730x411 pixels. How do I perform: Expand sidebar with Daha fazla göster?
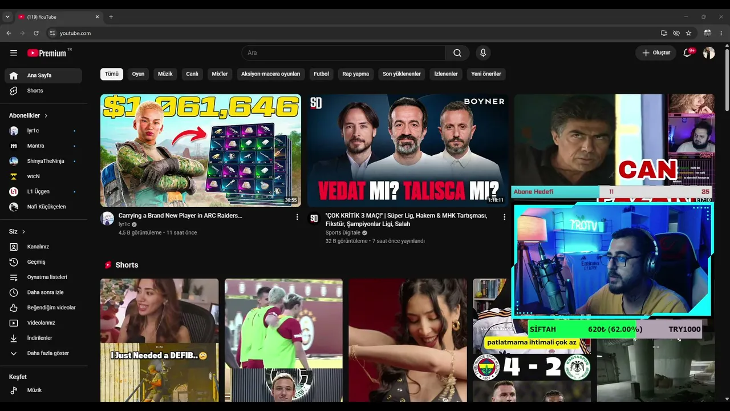tap(43, 353)
